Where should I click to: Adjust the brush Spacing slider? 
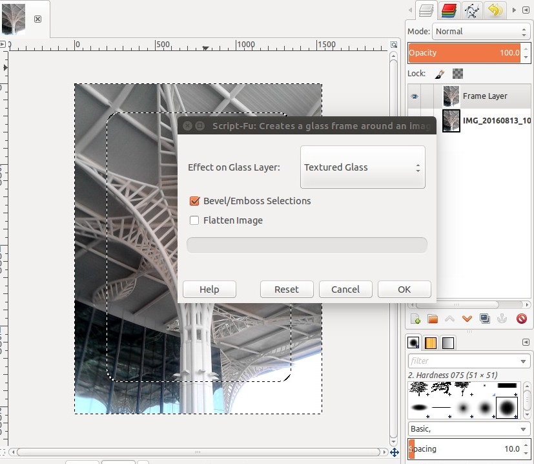(464, 449)
